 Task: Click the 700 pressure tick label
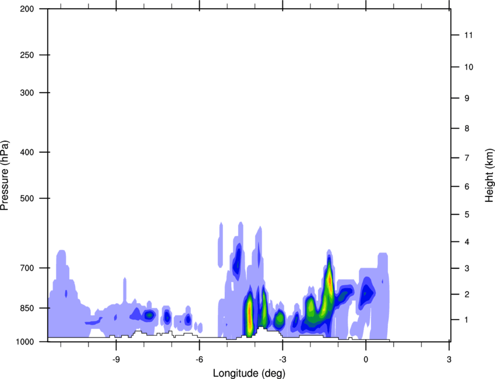click(27, 268)
